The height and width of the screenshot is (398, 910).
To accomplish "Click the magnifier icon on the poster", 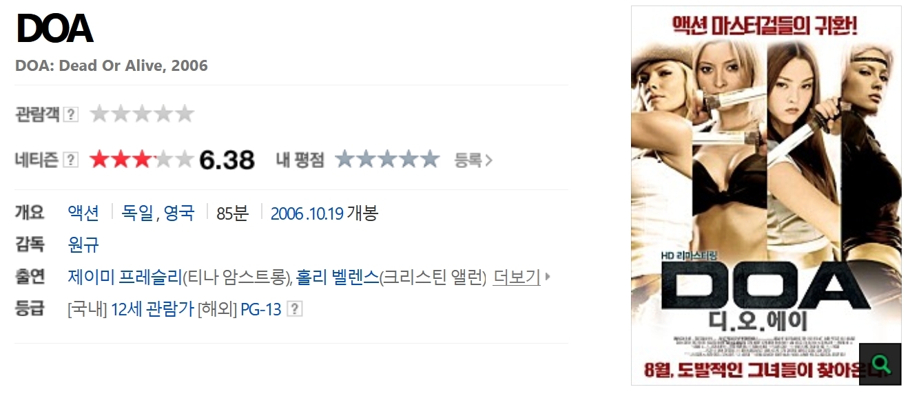I will [x=880, y=364].
